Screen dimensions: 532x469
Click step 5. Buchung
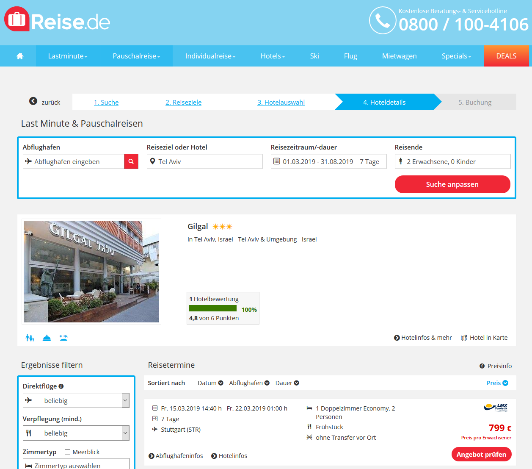[475, 102]
